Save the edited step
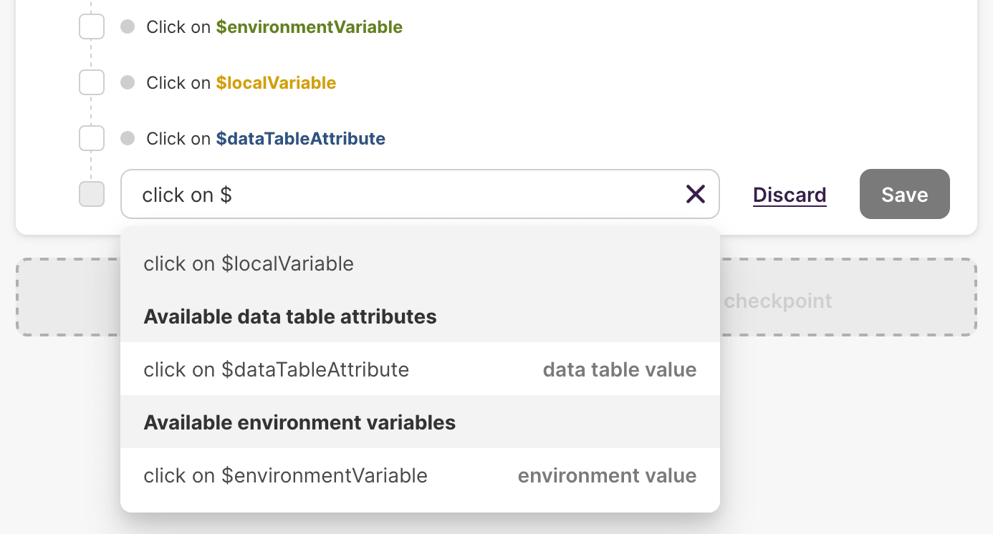The height and width of the screenshot is (534, 993). point(904,194)
